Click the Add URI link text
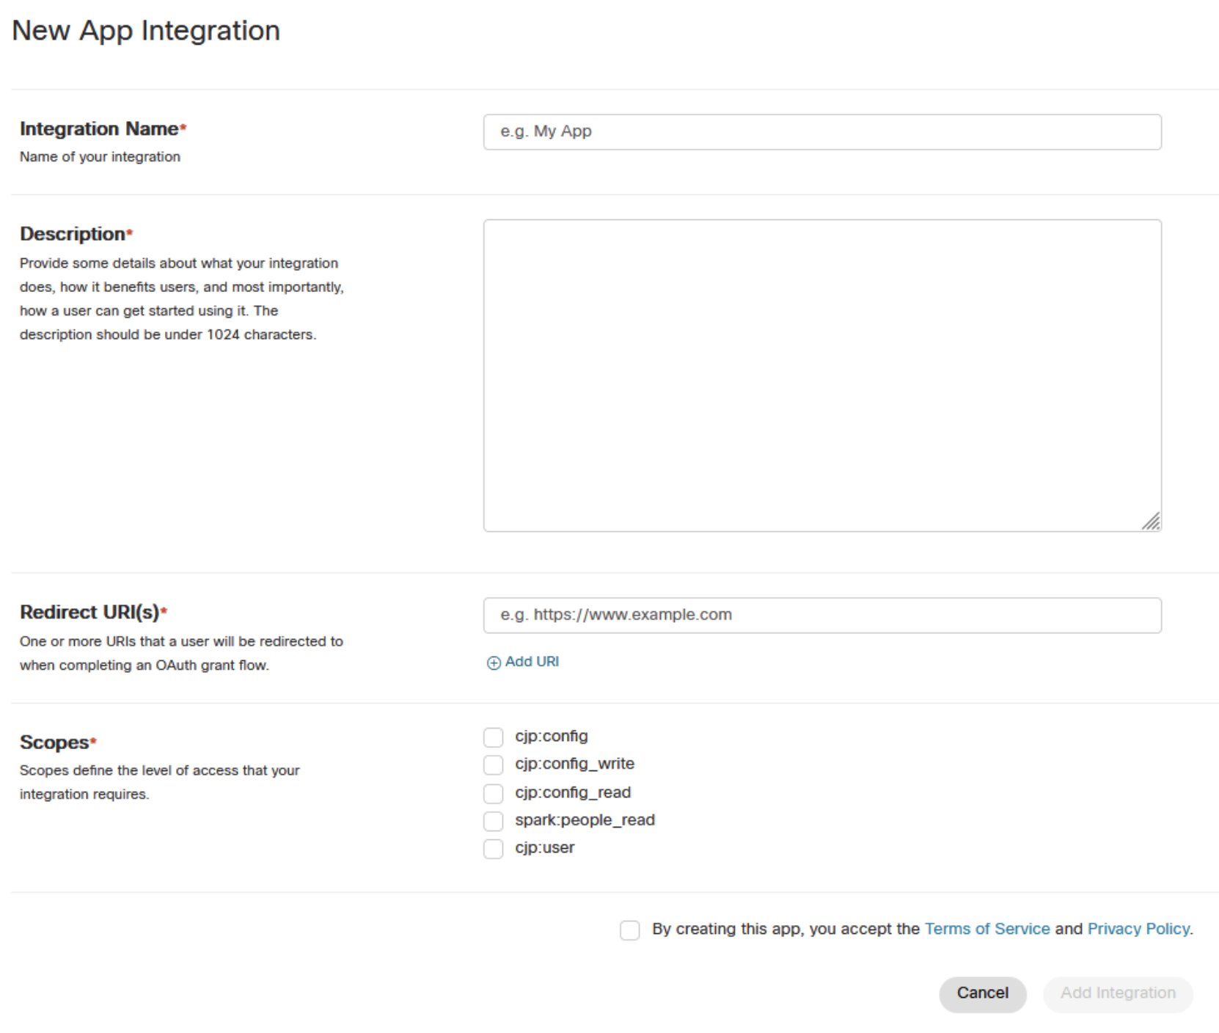This screenshot has width=1219, height=1033. coord(532,662)
